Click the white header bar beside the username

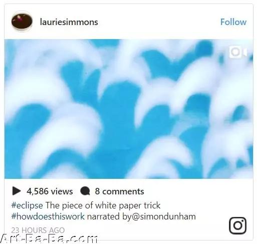tap(159, 22)
